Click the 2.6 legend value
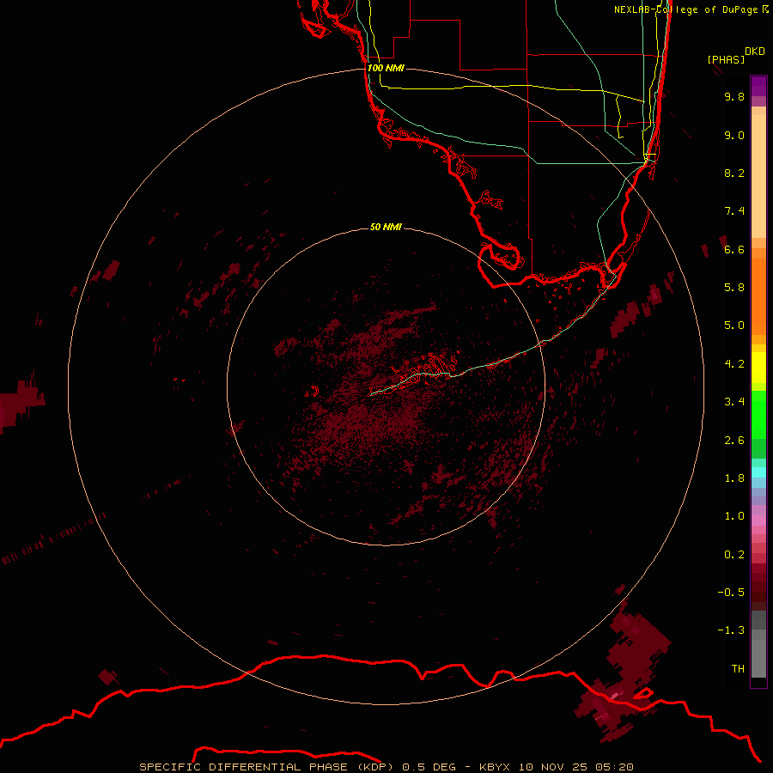This screenshot has height=773, width=773. 734,441
